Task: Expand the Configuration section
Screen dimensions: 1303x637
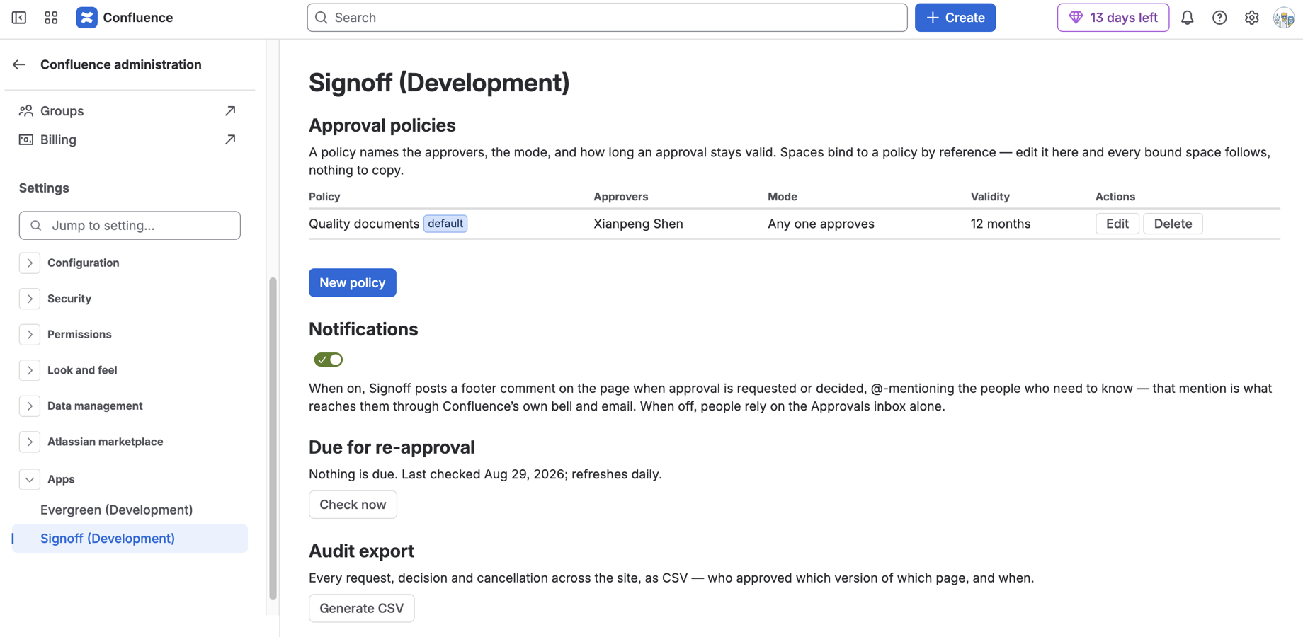Action: 30,263
